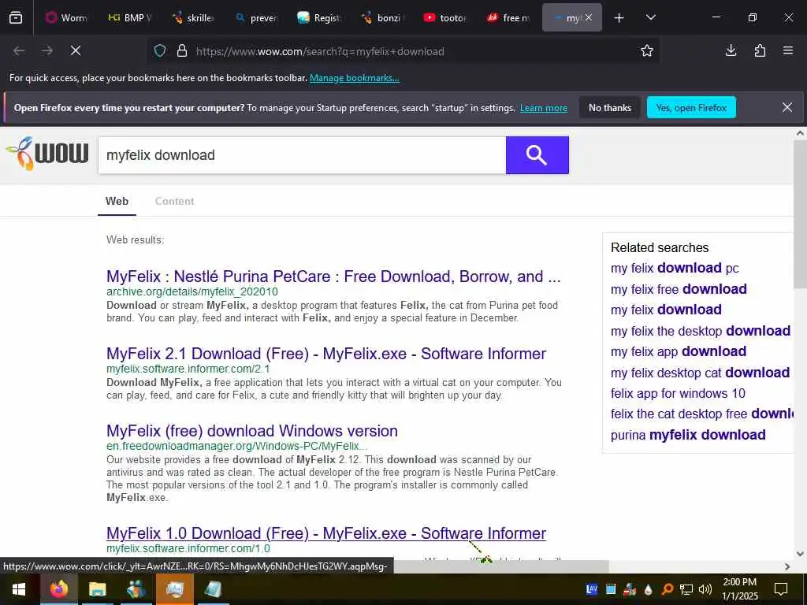Submit search with magnifier button
This screenshot has width=807, height=605.
(x=537, y=155)
